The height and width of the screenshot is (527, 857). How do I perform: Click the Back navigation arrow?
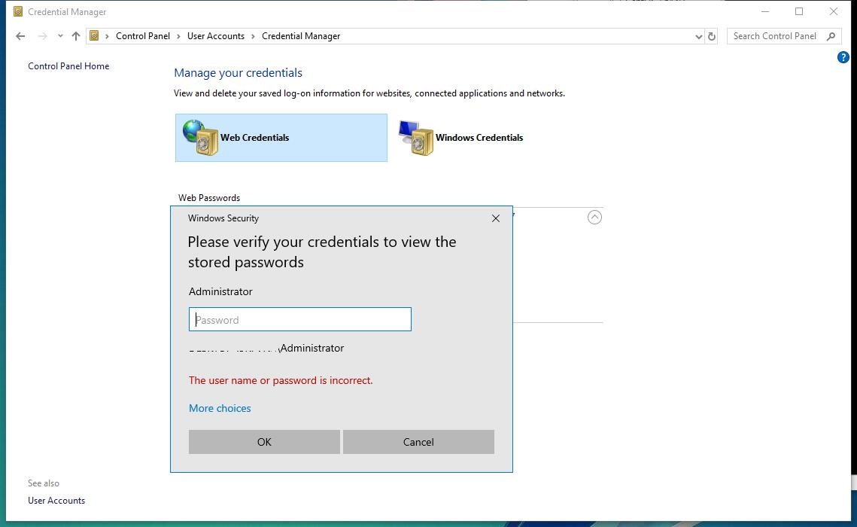pos(20,36)
